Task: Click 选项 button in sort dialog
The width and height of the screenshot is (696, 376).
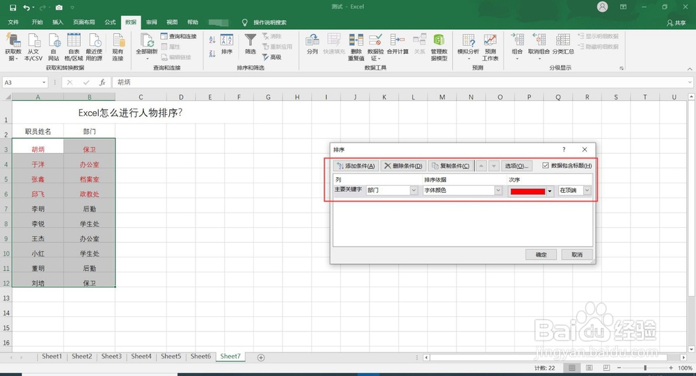Action: 516,166
